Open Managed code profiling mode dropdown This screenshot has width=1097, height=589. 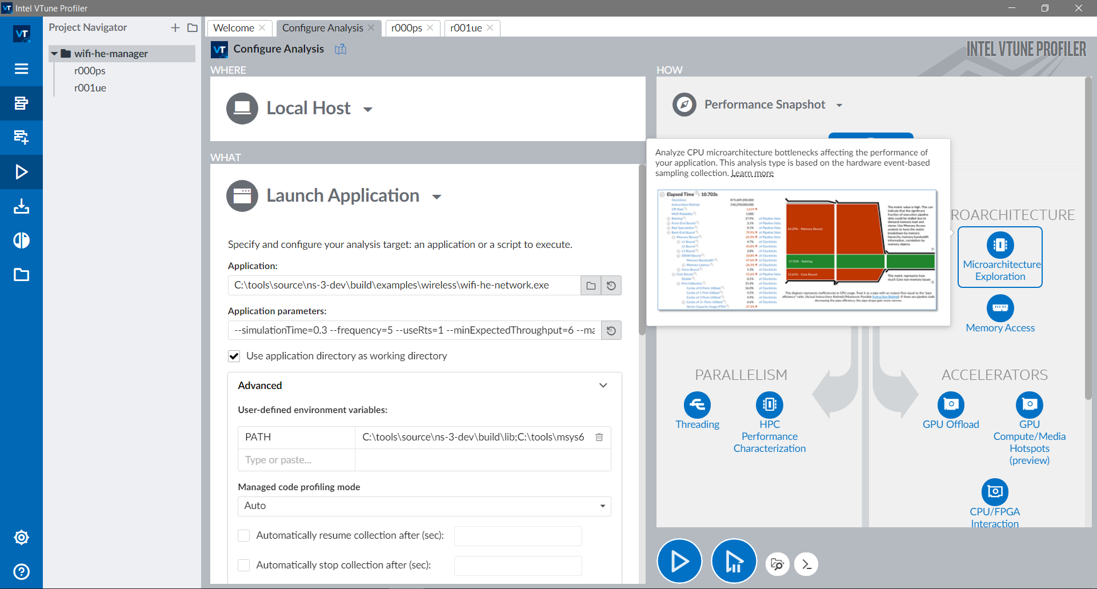pyautogui.click(x=424, y=506)
